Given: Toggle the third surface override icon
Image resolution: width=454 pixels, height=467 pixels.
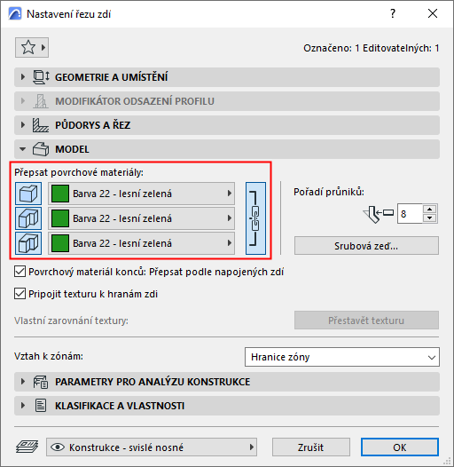Looking at the screenshot, I should 28,243.
